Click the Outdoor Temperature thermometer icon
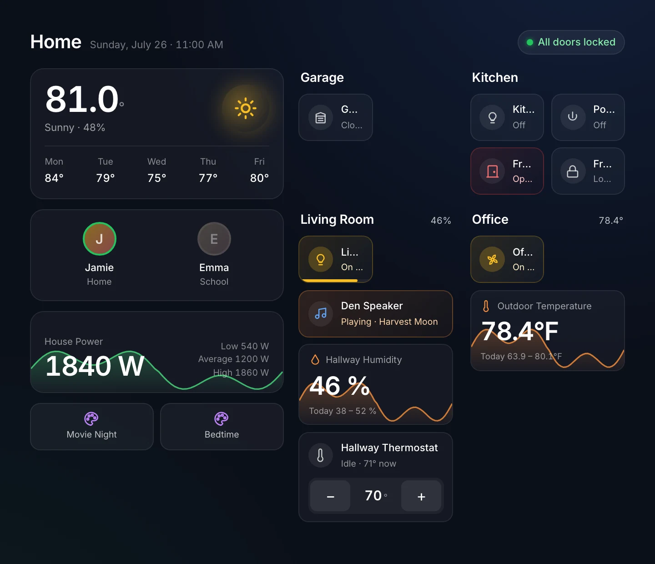Screen dimensions: 655x564 pos(486,306)
